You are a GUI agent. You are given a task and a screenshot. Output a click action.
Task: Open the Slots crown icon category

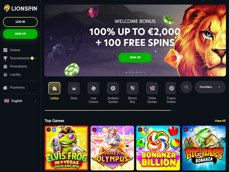74,88
